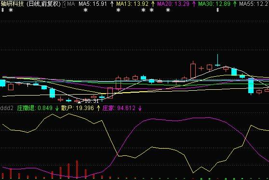Click the green down arrow after 庄撤退 value
The width and height of the screenshot is (269, 180).
coord(57,108)
